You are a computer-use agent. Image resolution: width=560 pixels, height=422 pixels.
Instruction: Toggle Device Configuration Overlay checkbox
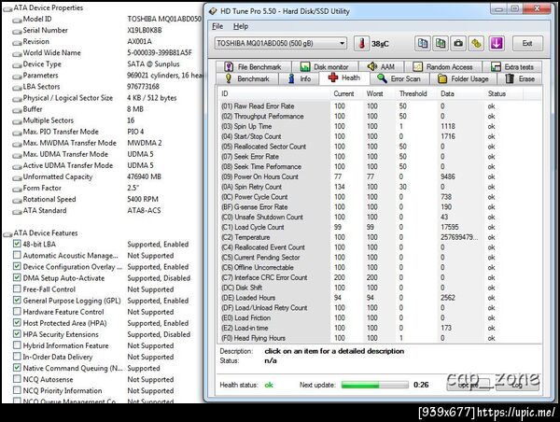point(17,266)
